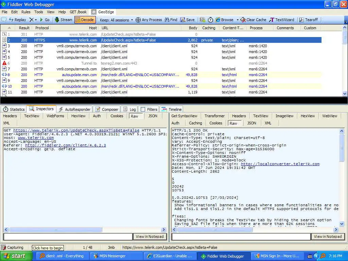The height and width of the screenshot is (261, 348).
Task: Select session 6 Tunnel to texreg2.msn.com row
Action: [x=161, y=63]
